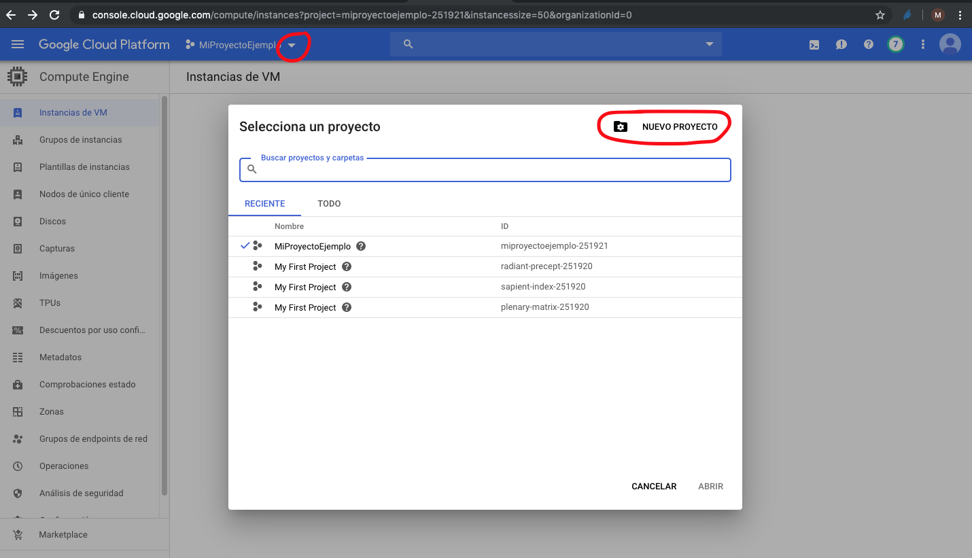This screenshot has width=972, height=558.
Task: Click help icon next to MiProyectoEjemplo
Action: click(361, 246)
